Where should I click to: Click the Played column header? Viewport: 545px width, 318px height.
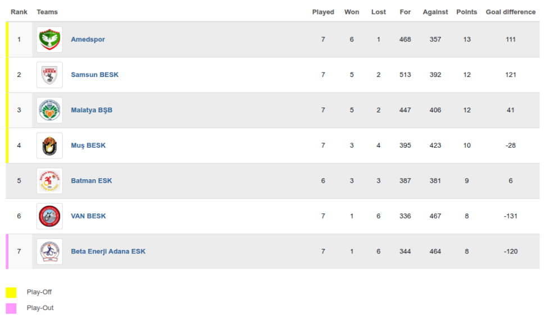323,12
